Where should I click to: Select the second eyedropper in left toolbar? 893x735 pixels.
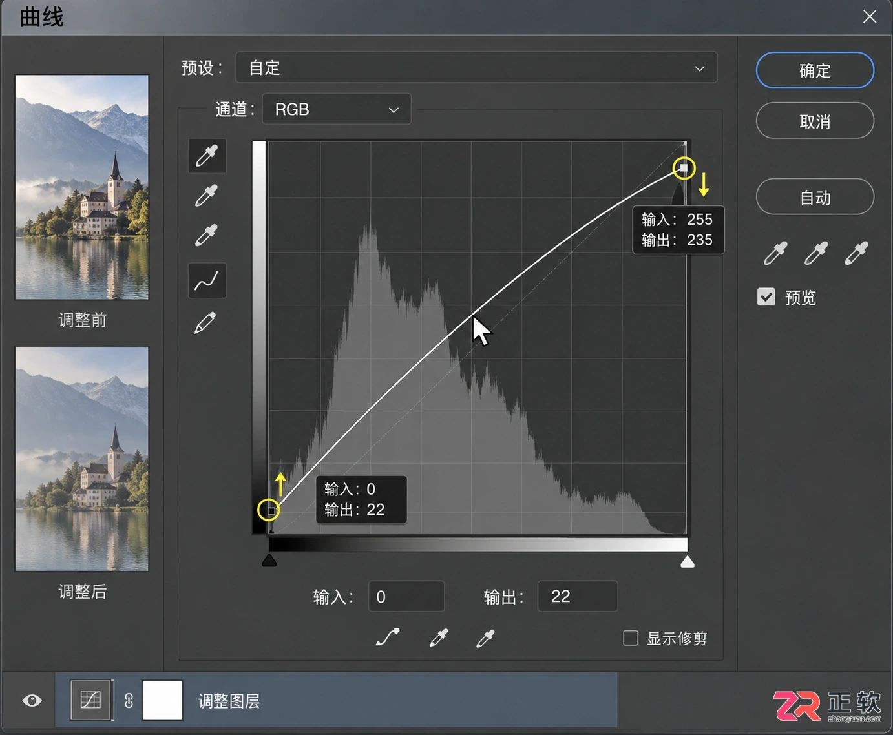[207, 195]
